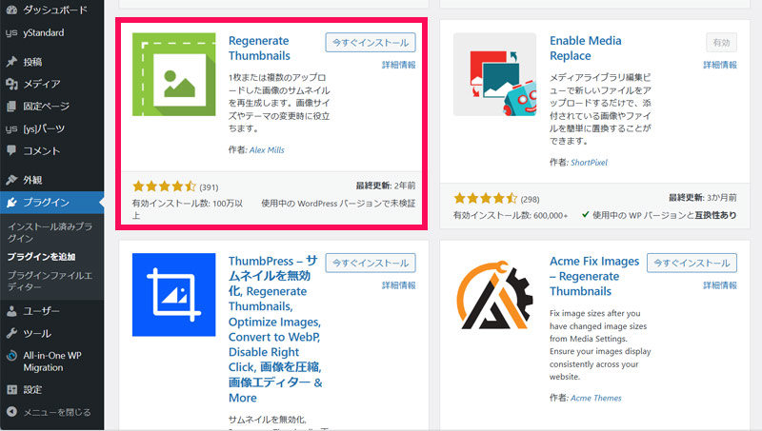The image size is (762, 431).
Task: Click the 設定 settings icon
Action: pos(11,390)
